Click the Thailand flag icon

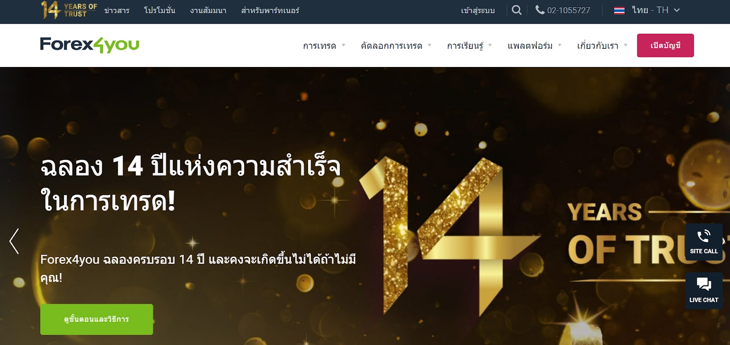(619, 10)
